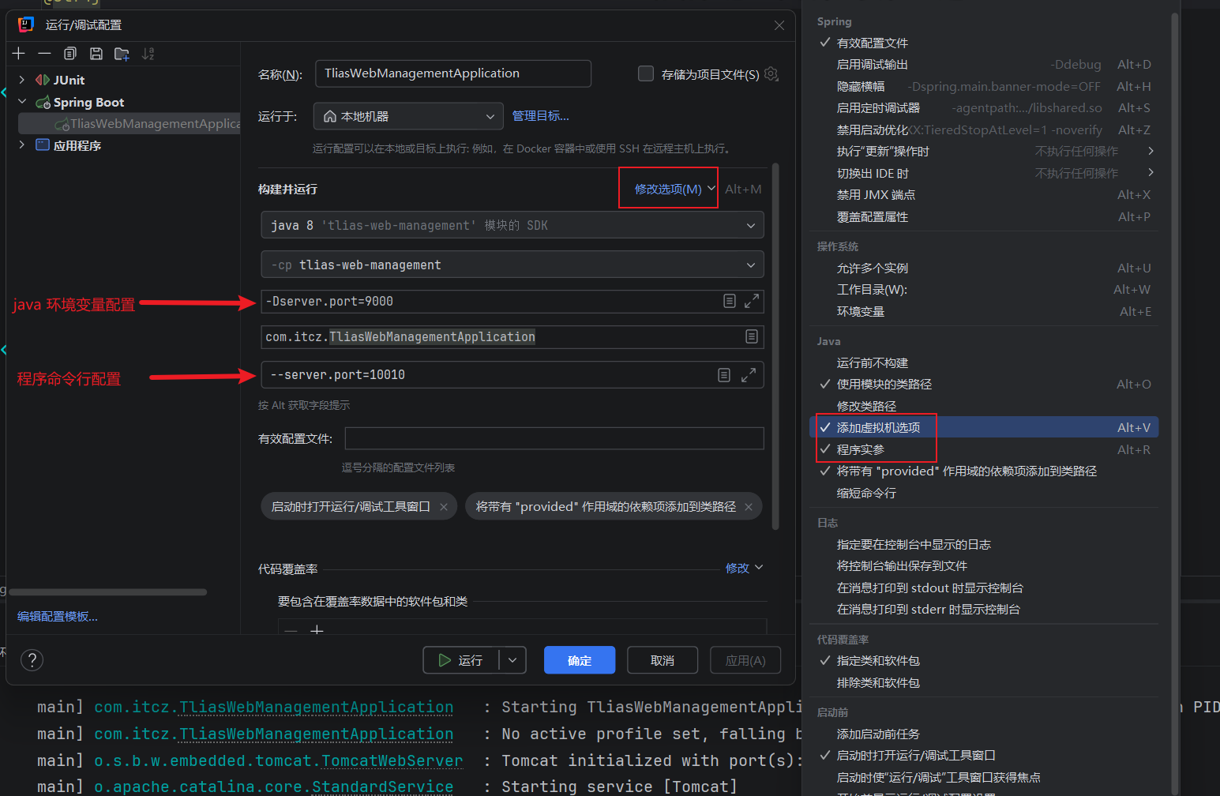
Task: Click the 运行 button
Action: 461,660
